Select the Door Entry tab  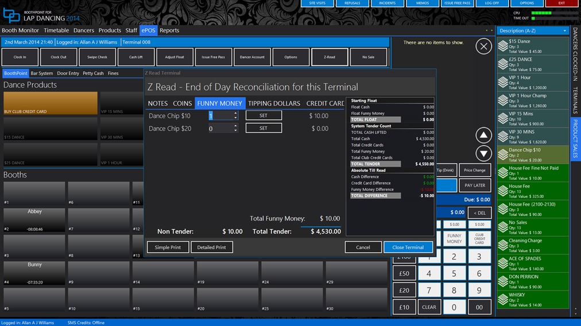point(68,73)
